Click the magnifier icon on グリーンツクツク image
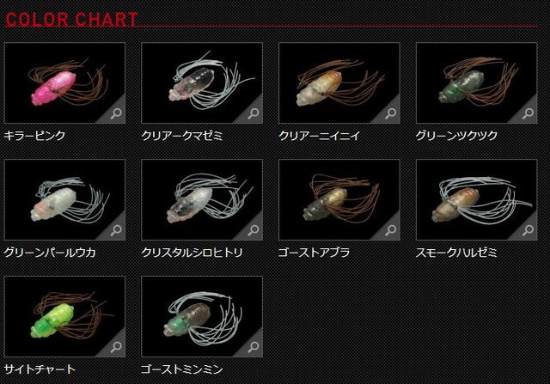This screenshot has height=384, width=550. (x=529, y=113)
